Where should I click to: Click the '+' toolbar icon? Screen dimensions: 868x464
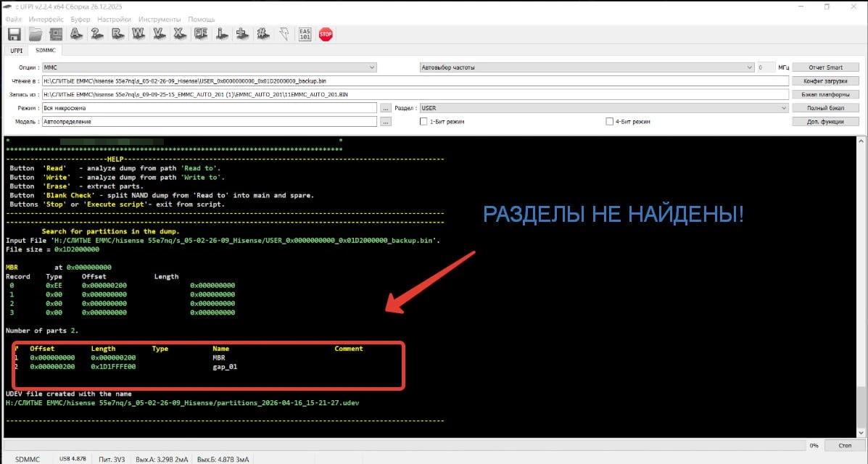[x=242, y=34]
